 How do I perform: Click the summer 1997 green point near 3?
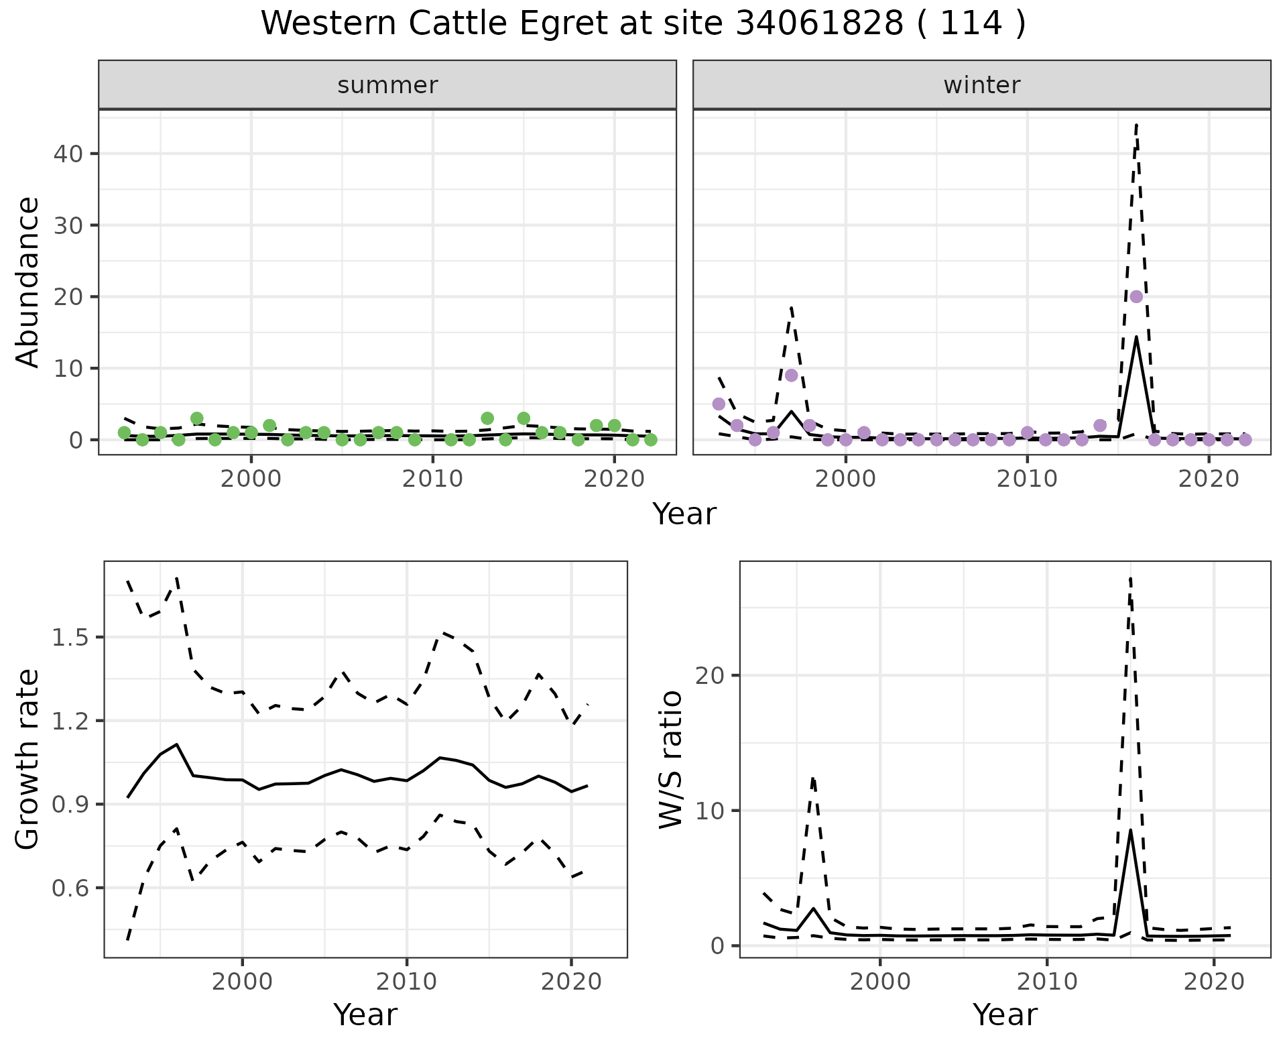point(196,418)
